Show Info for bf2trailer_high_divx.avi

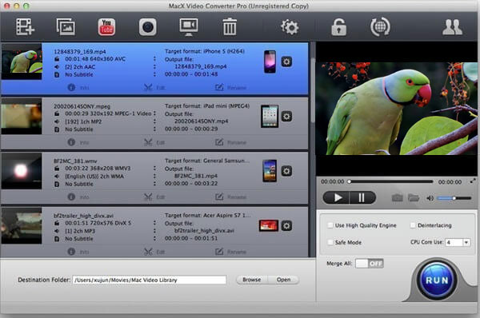click(78, 252)
